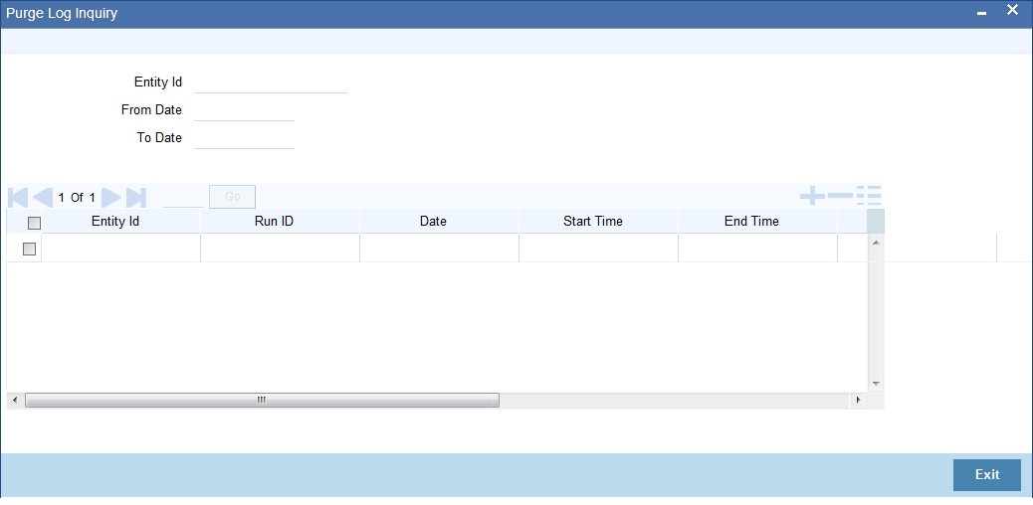Open single record view icon

(869, 196)
